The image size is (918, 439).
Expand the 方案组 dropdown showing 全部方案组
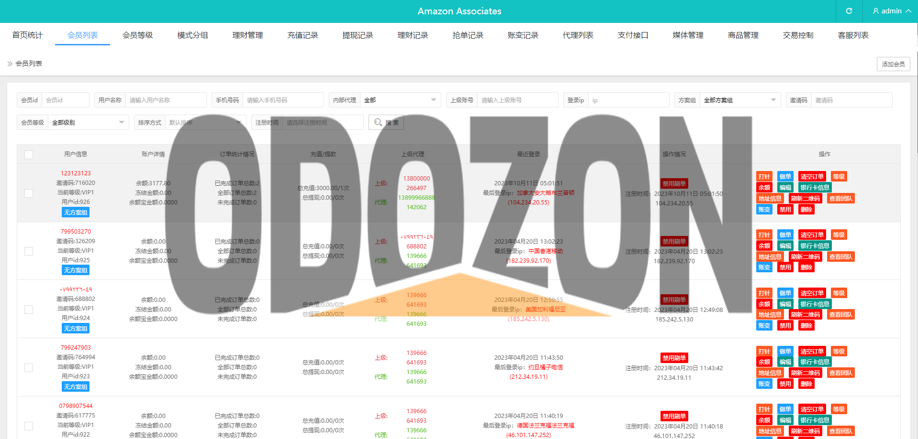pyautogui.click(x=740, y=100)
